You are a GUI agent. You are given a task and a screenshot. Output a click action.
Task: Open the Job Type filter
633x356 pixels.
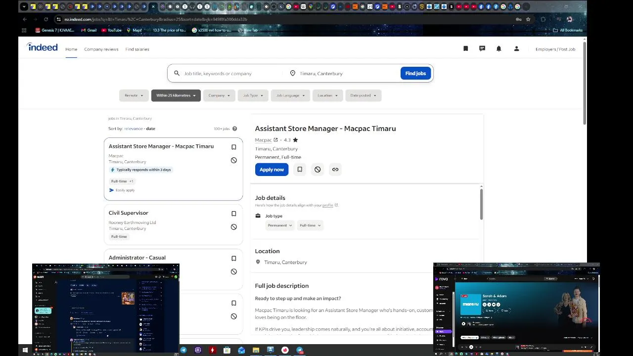253,95
